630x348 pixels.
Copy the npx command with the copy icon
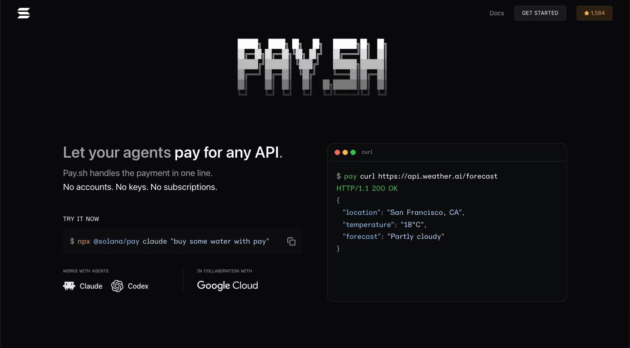point(291,241)
